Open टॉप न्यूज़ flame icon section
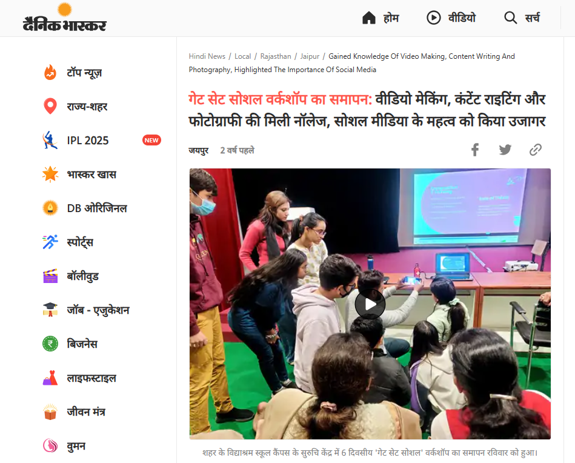Viewport: 575px width, 463px height. point(50,72)
